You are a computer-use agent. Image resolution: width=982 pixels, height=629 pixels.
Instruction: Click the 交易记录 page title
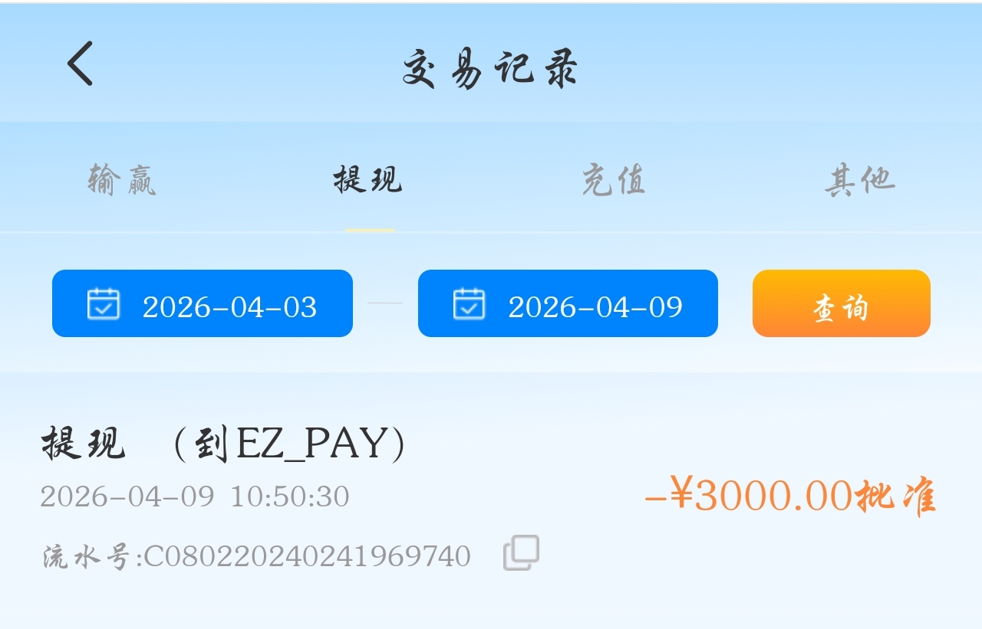[x=490, y=69]
